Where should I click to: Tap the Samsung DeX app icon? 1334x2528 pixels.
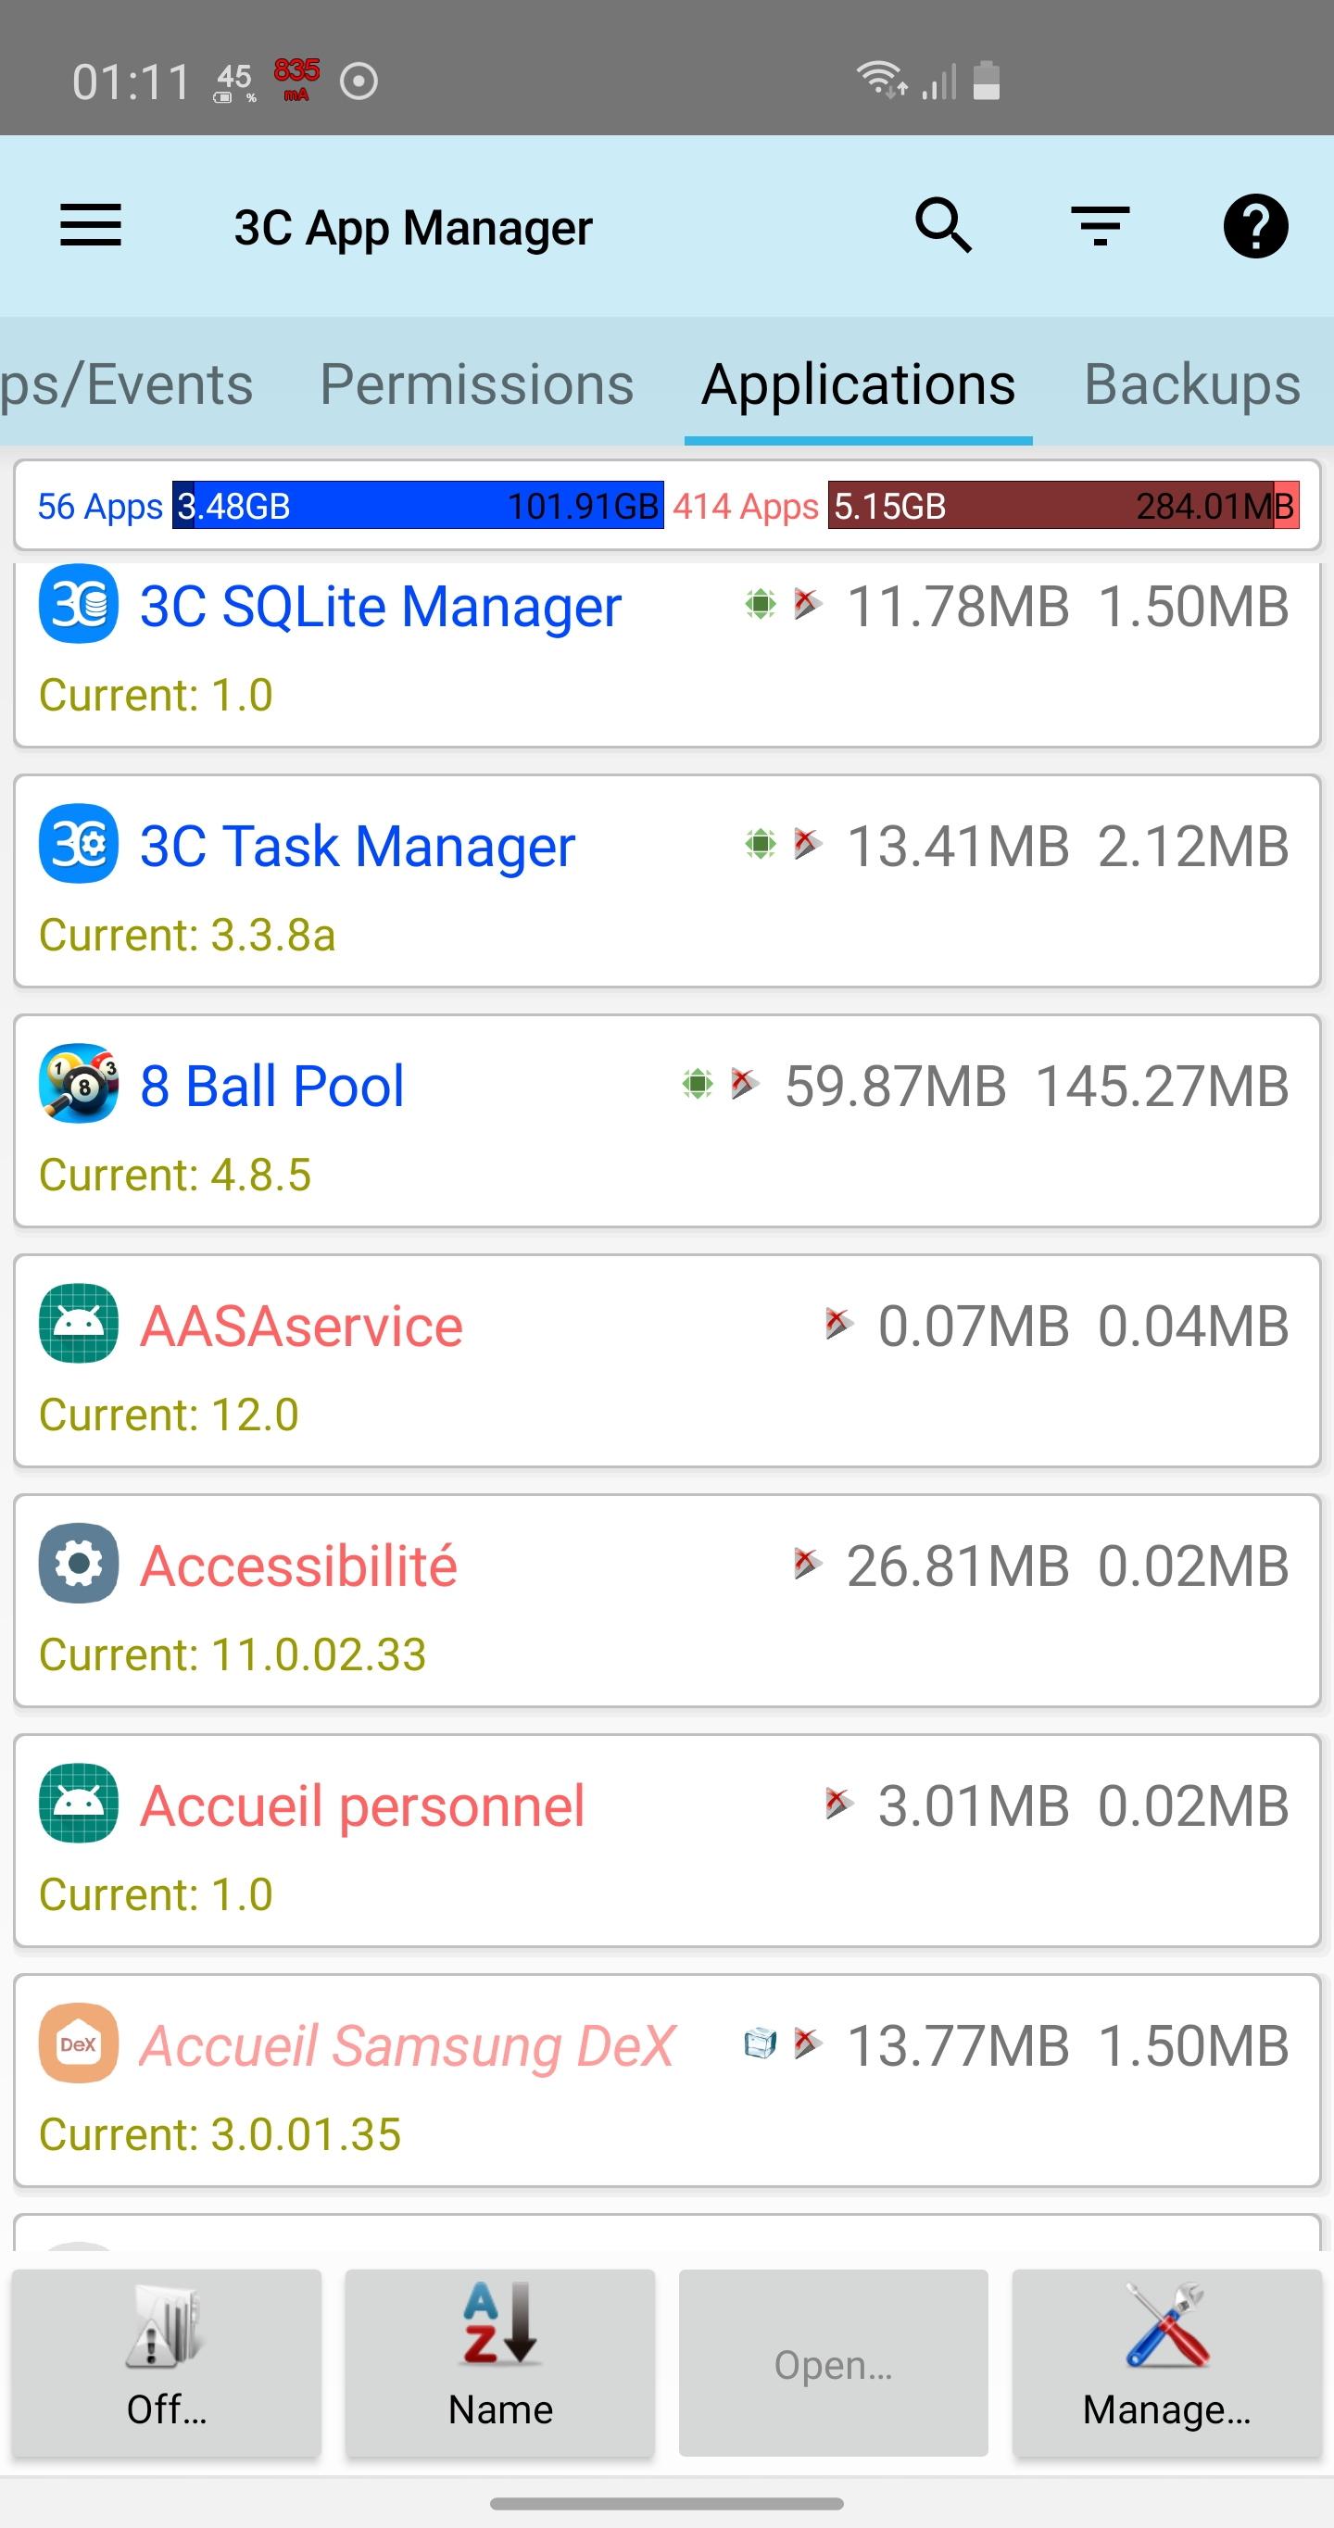79,2044
